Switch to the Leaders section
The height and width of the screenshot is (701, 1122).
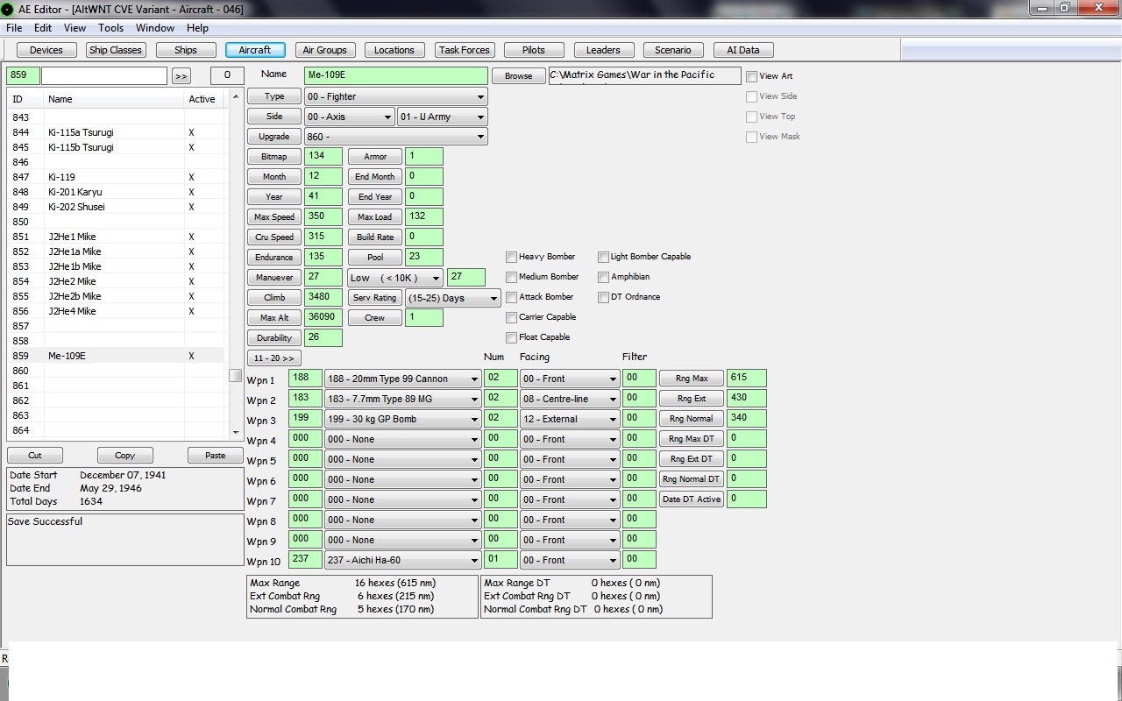tap(603, 50)
